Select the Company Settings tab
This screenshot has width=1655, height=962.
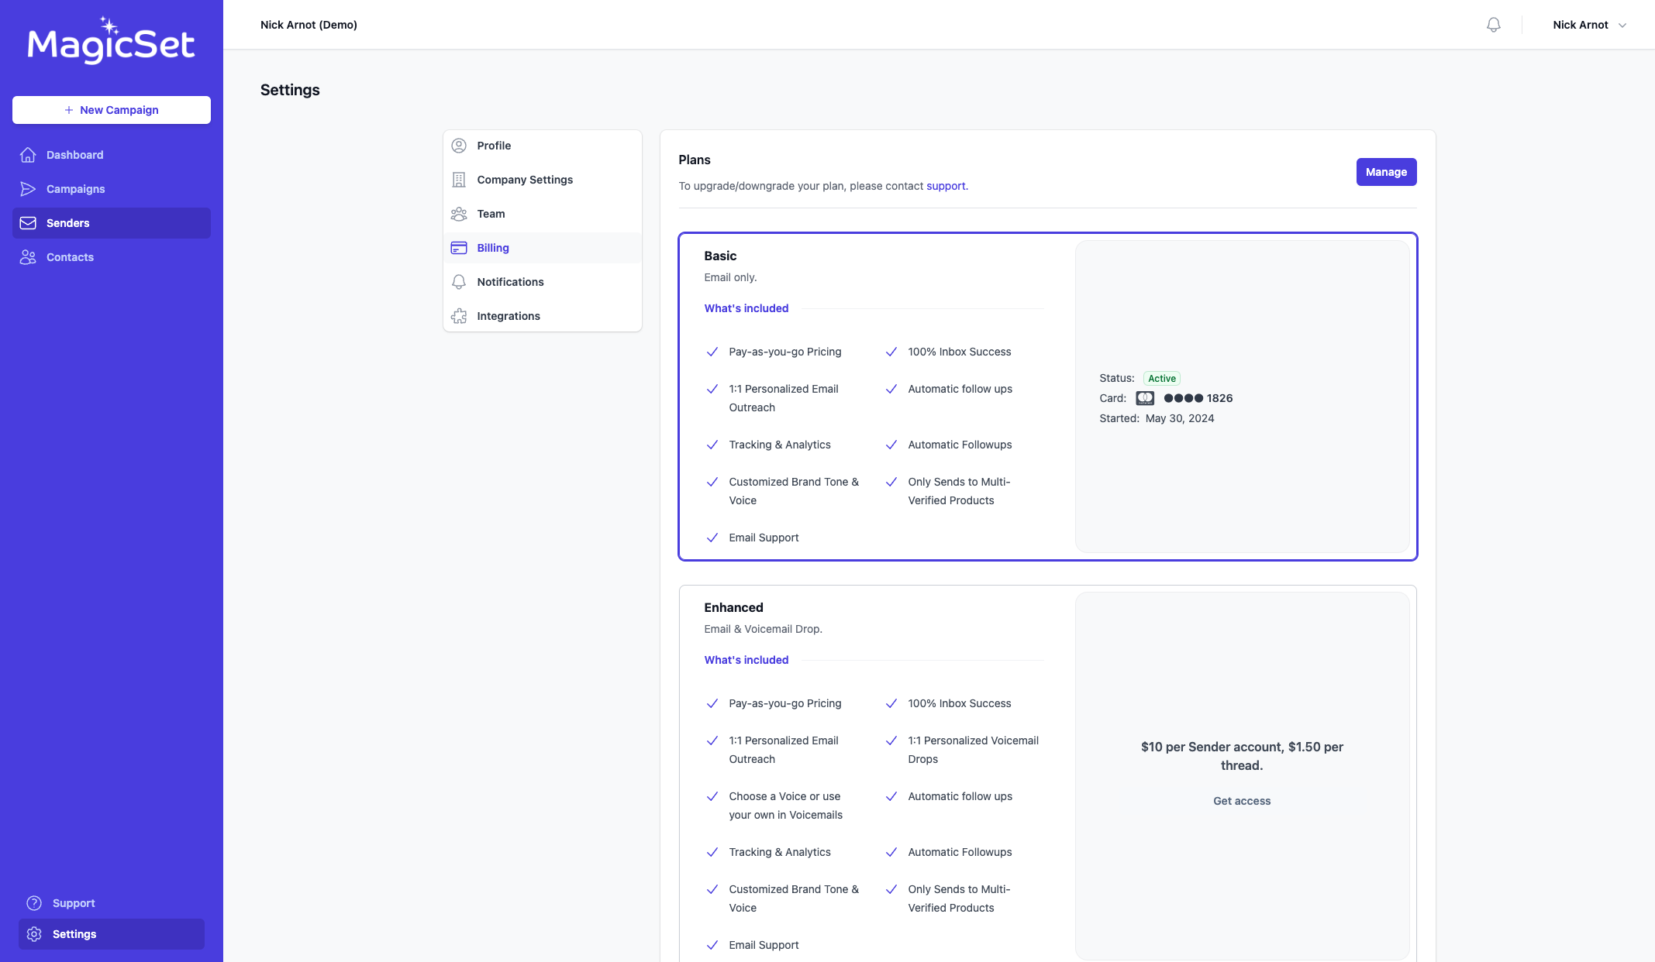tap(543, 180)
